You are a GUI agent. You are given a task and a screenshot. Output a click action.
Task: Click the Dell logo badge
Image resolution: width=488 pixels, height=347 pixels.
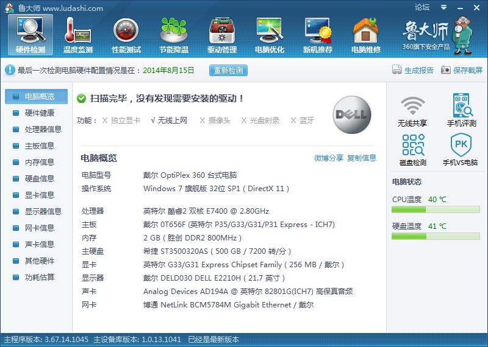(352, 114)
